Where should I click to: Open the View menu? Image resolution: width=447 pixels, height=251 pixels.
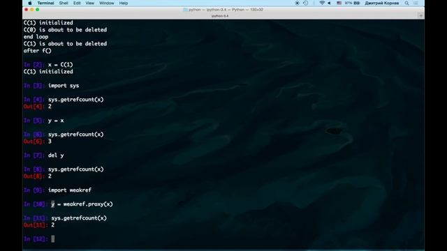tap(90, 3)
